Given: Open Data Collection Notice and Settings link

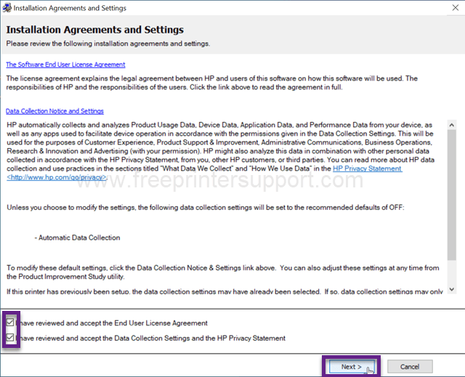Looking at the screenshot, I should click(54, 111).
